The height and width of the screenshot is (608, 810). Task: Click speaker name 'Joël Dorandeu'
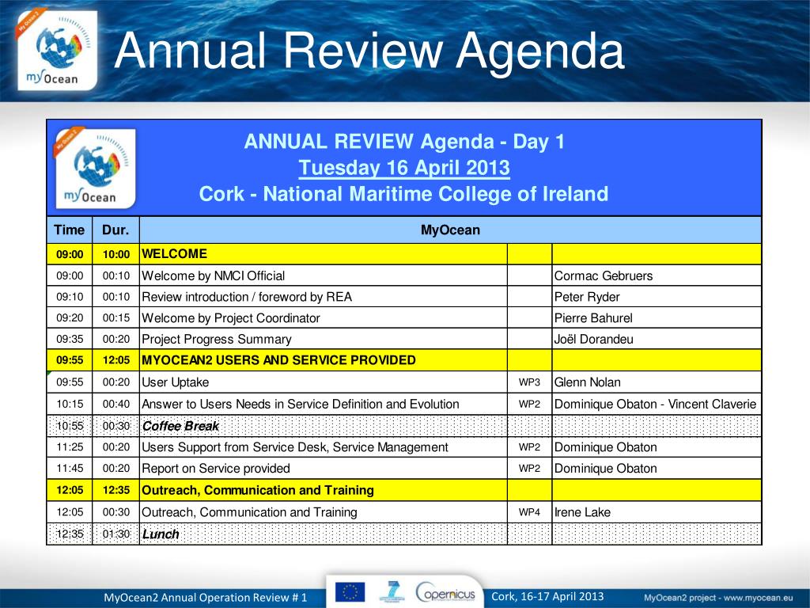(593, 339)
